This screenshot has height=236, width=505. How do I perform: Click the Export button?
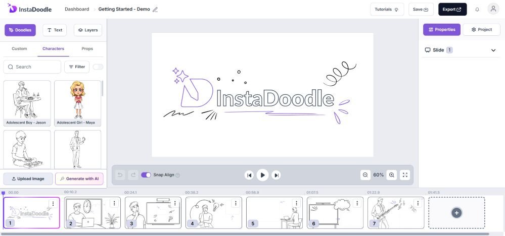[452, 9]
